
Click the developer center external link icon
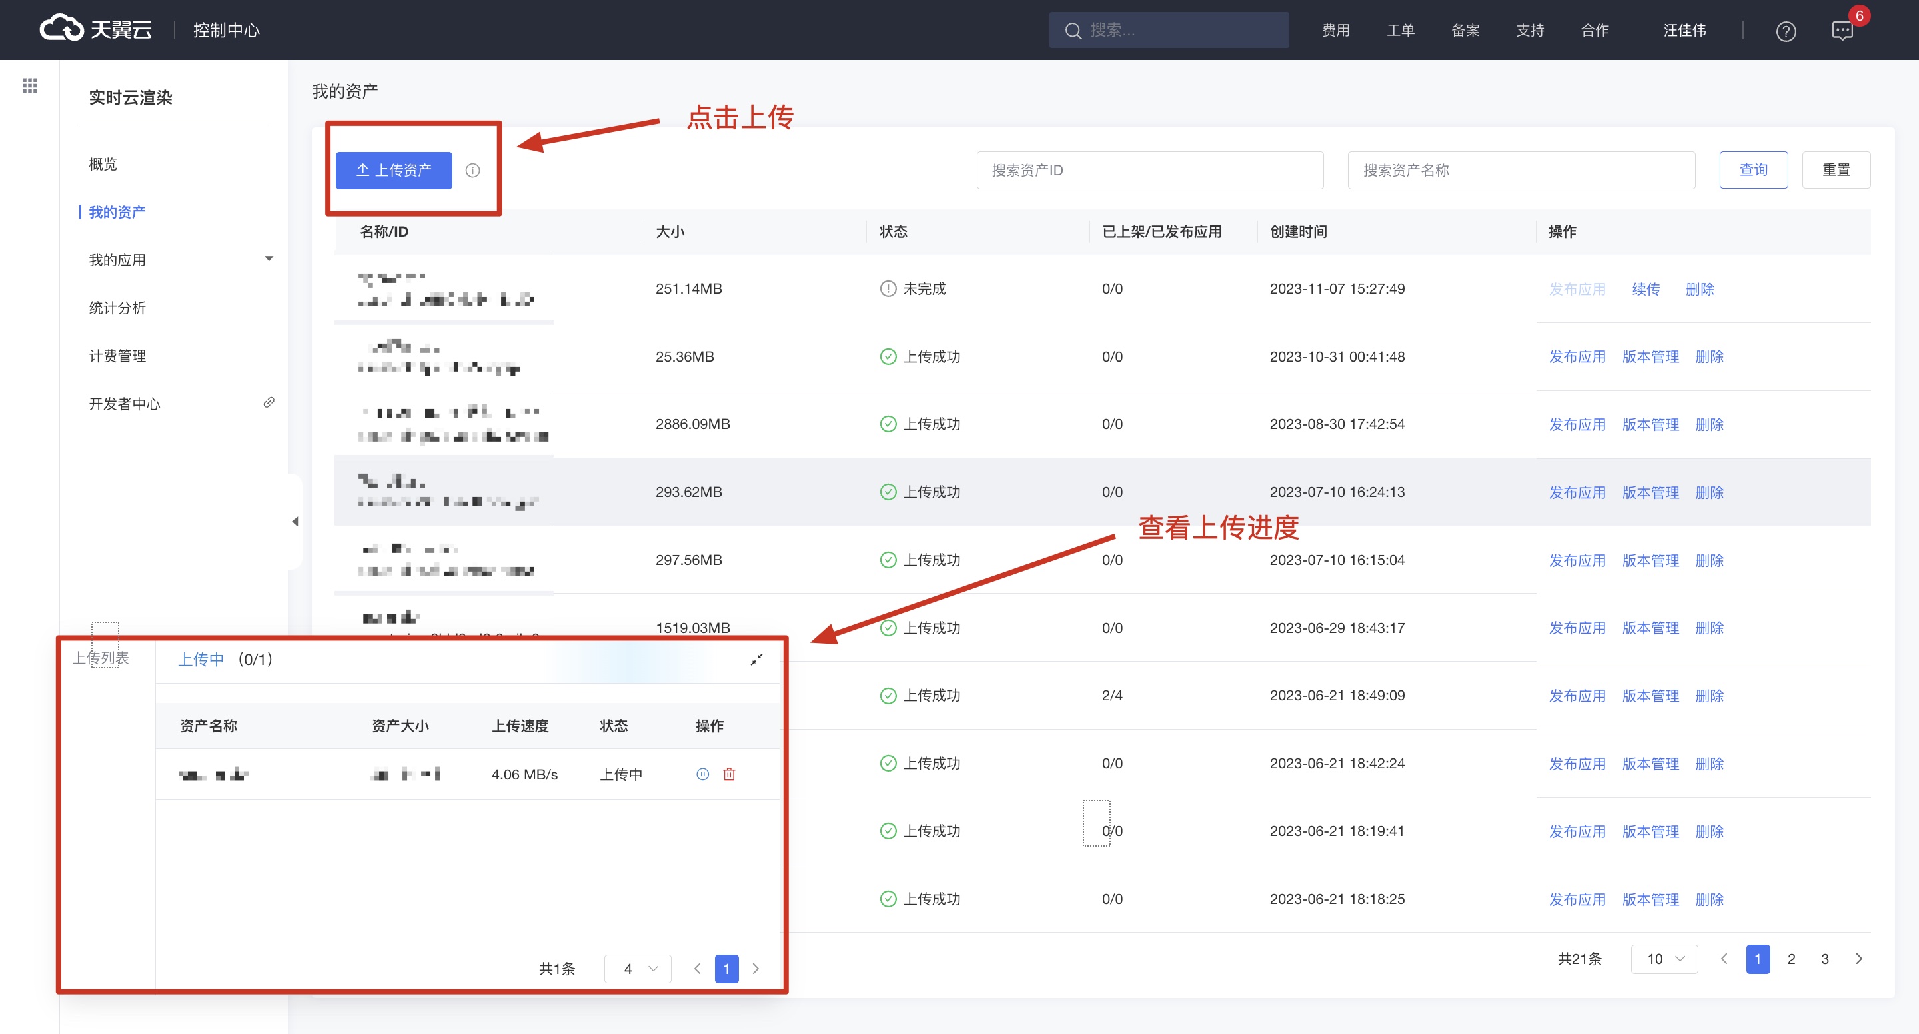pyautogui.click(x=269, y=402)
